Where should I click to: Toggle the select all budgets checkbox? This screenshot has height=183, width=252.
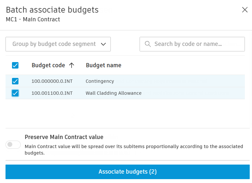(15, 65)
